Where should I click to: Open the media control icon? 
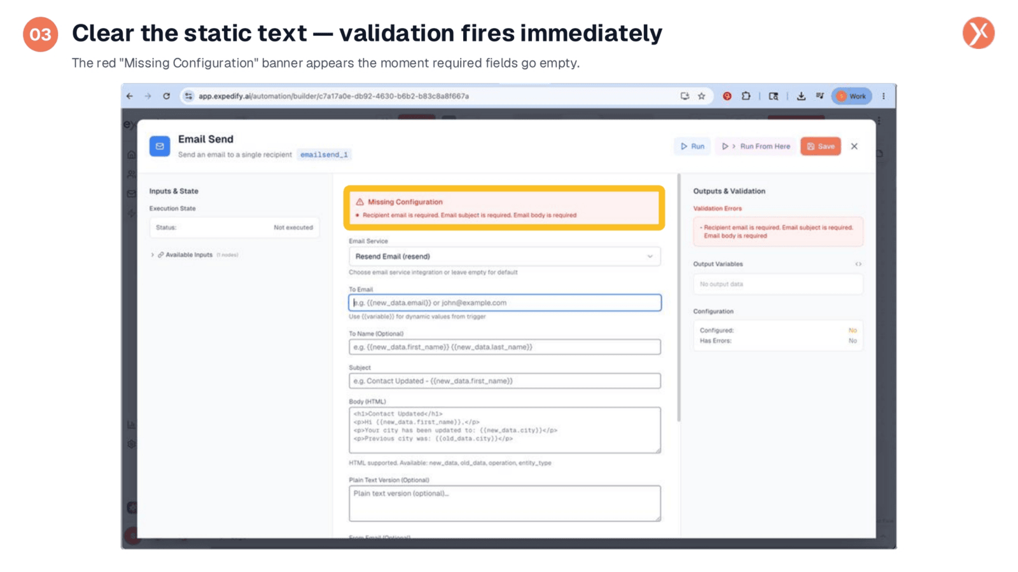tap(819, 96)
